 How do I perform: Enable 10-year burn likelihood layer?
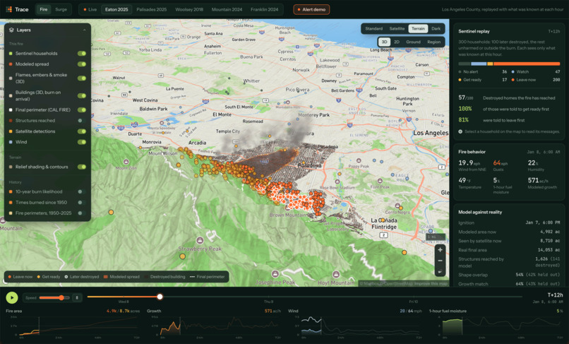82,191
